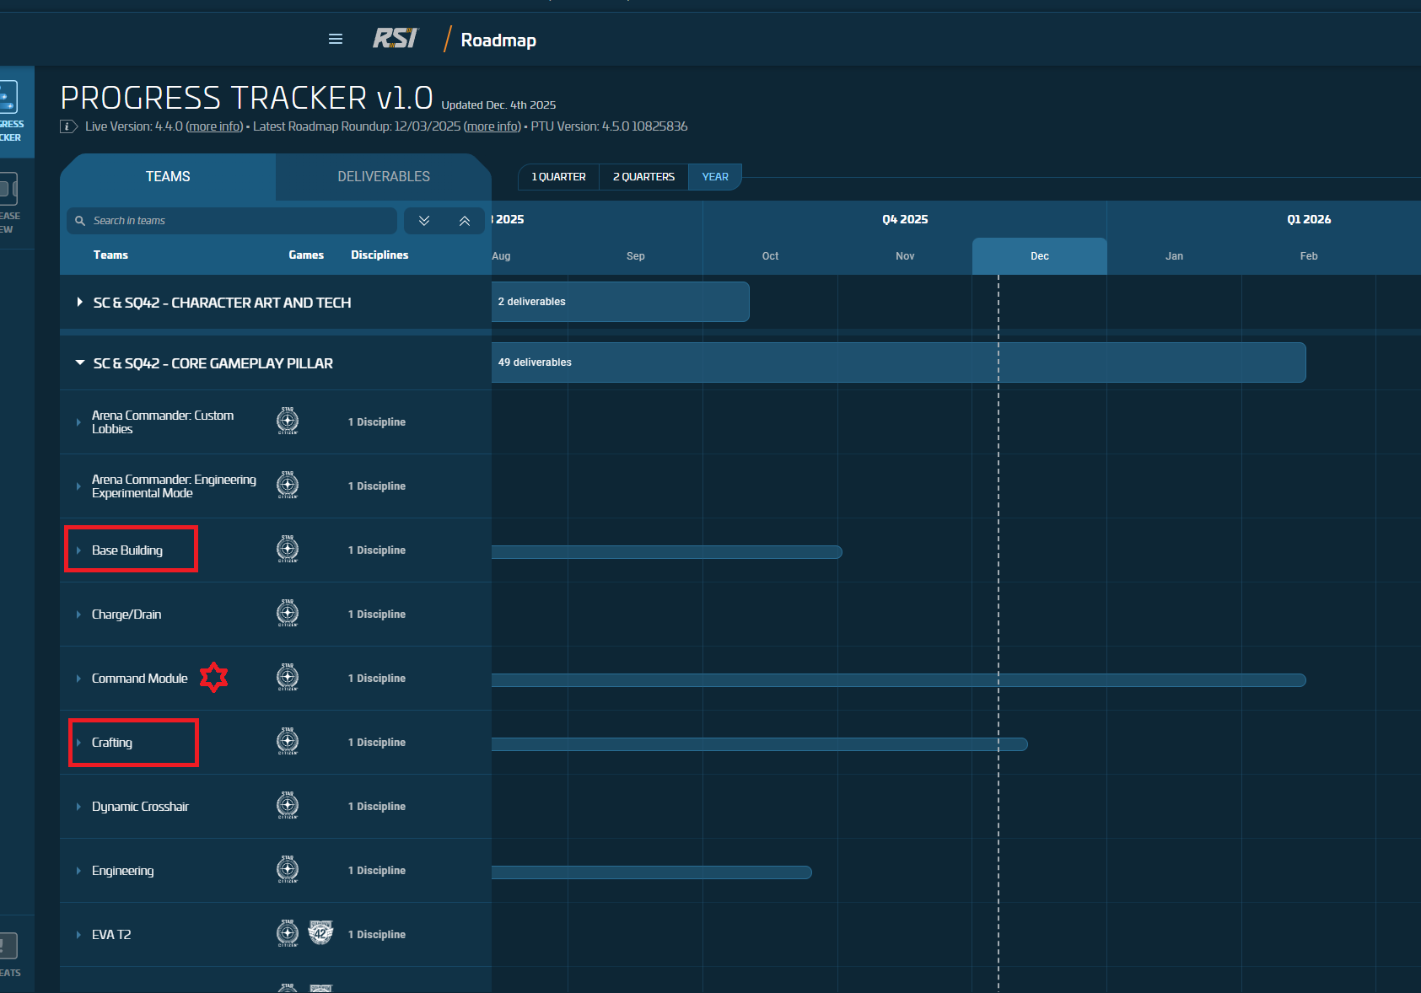Click the Q4 2025 quarter label
The width and height of the screenshot is (1421, 993).
coord(905,219)
